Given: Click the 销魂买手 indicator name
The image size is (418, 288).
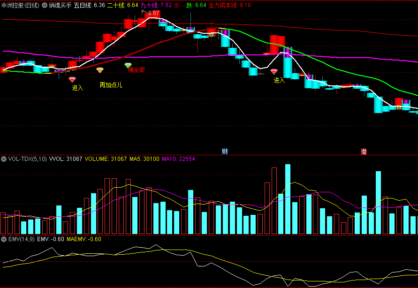Looking at the screenshot, I should (60, 5).
